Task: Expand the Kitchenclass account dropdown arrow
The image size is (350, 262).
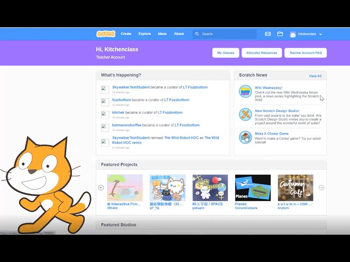Action: (321, 34)
